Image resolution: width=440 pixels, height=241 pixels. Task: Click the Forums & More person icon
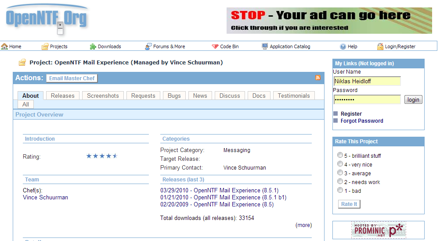(148, 46)
